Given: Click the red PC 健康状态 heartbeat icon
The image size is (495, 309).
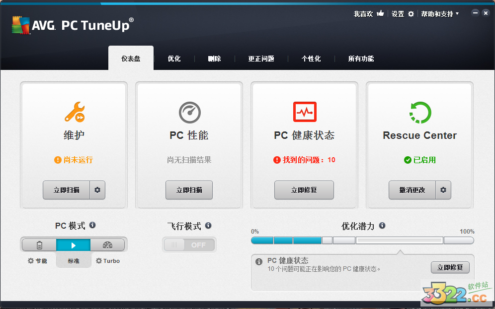Looking at the screenshot, I should [x=305, y=112].
